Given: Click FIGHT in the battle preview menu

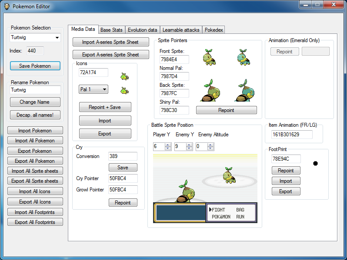Looking at the screenshot, I should (218, 210).
